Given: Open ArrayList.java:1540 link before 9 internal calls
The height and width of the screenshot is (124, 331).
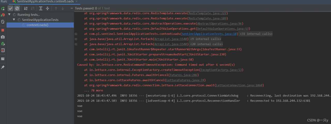Looking at the screenshot, I should [171, 39].
